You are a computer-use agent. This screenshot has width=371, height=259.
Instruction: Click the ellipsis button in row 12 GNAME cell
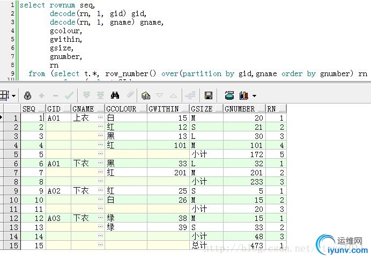(101, 217)
